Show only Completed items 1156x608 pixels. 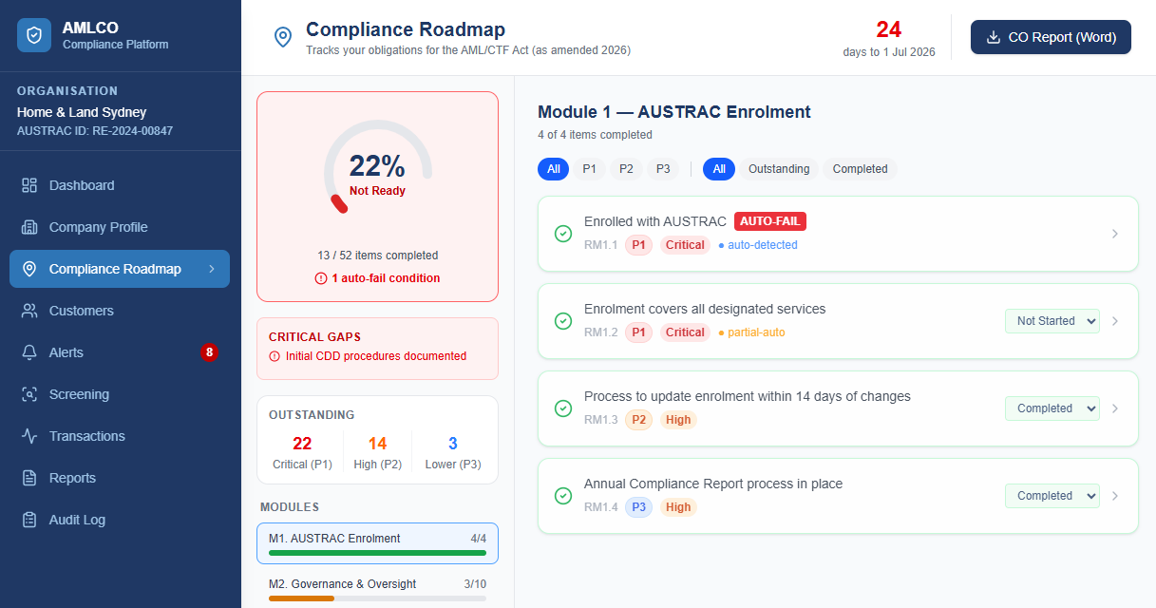(860, 169)
